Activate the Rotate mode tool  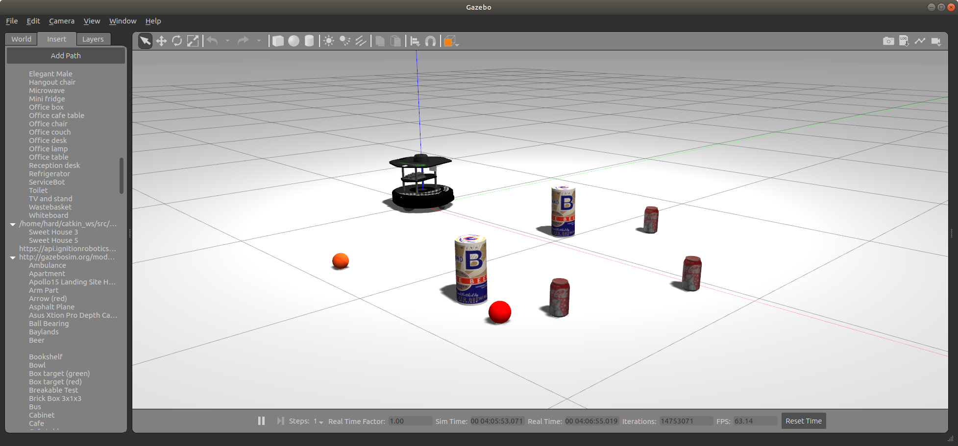coord(177,41)
